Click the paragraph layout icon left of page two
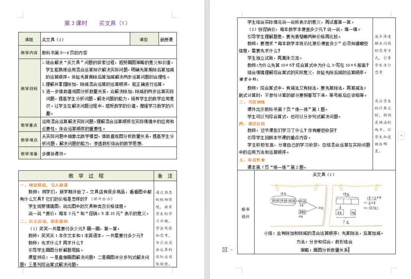Viewport: 411px width, 279px height. click(x=225, y=250)
